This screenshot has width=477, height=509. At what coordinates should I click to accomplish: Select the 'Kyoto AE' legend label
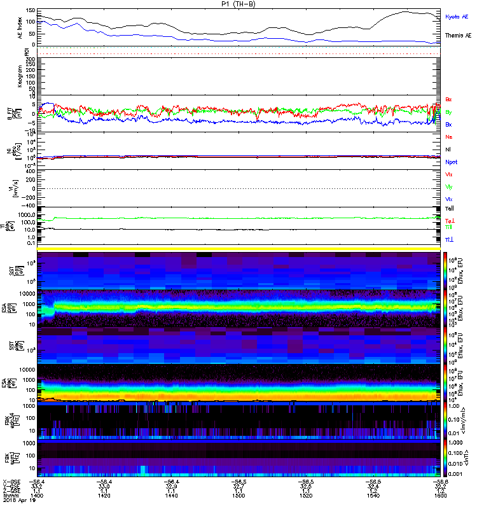click(x=457, y=17)
